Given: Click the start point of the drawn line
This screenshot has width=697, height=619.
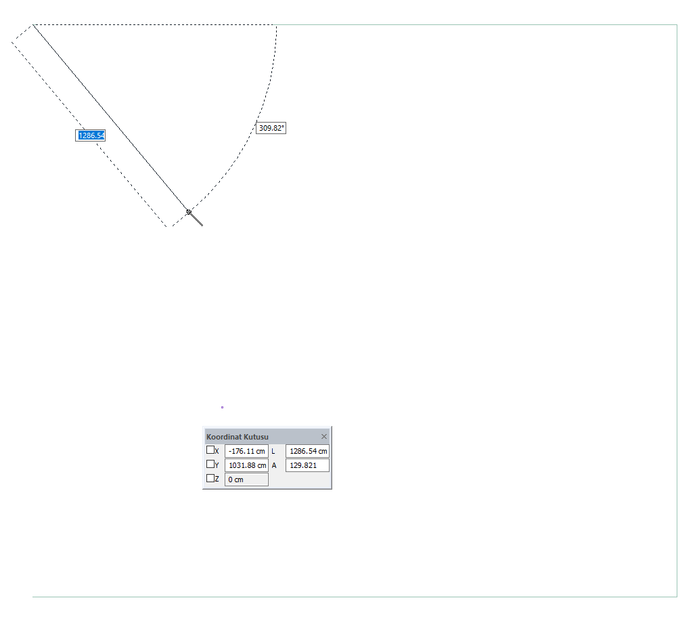Looking at the screenshot, I should click(33, 25).
